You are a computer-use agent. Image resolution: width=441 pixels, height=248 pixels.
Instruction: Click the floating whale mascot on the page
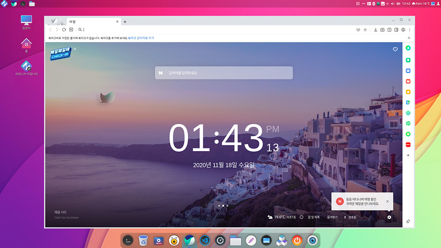107,97
